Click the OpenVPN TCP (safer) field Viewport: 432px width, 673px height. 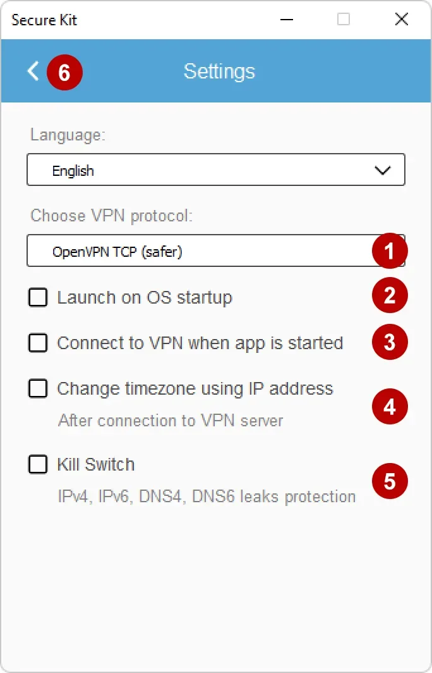coord(189,250)
